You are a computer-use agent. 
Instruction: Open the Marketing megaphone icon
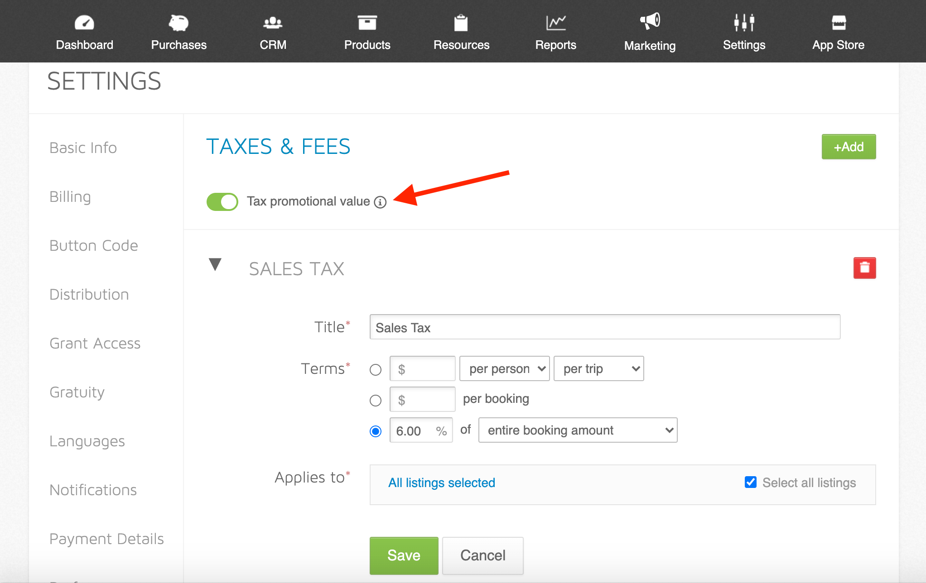point(650,21)
